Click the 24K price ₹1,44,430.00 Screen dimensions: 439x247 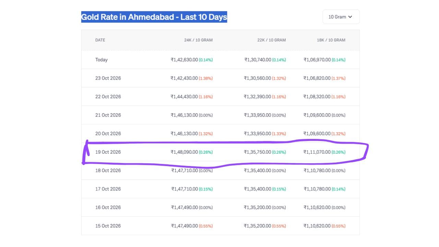click(x=184, y=97)
